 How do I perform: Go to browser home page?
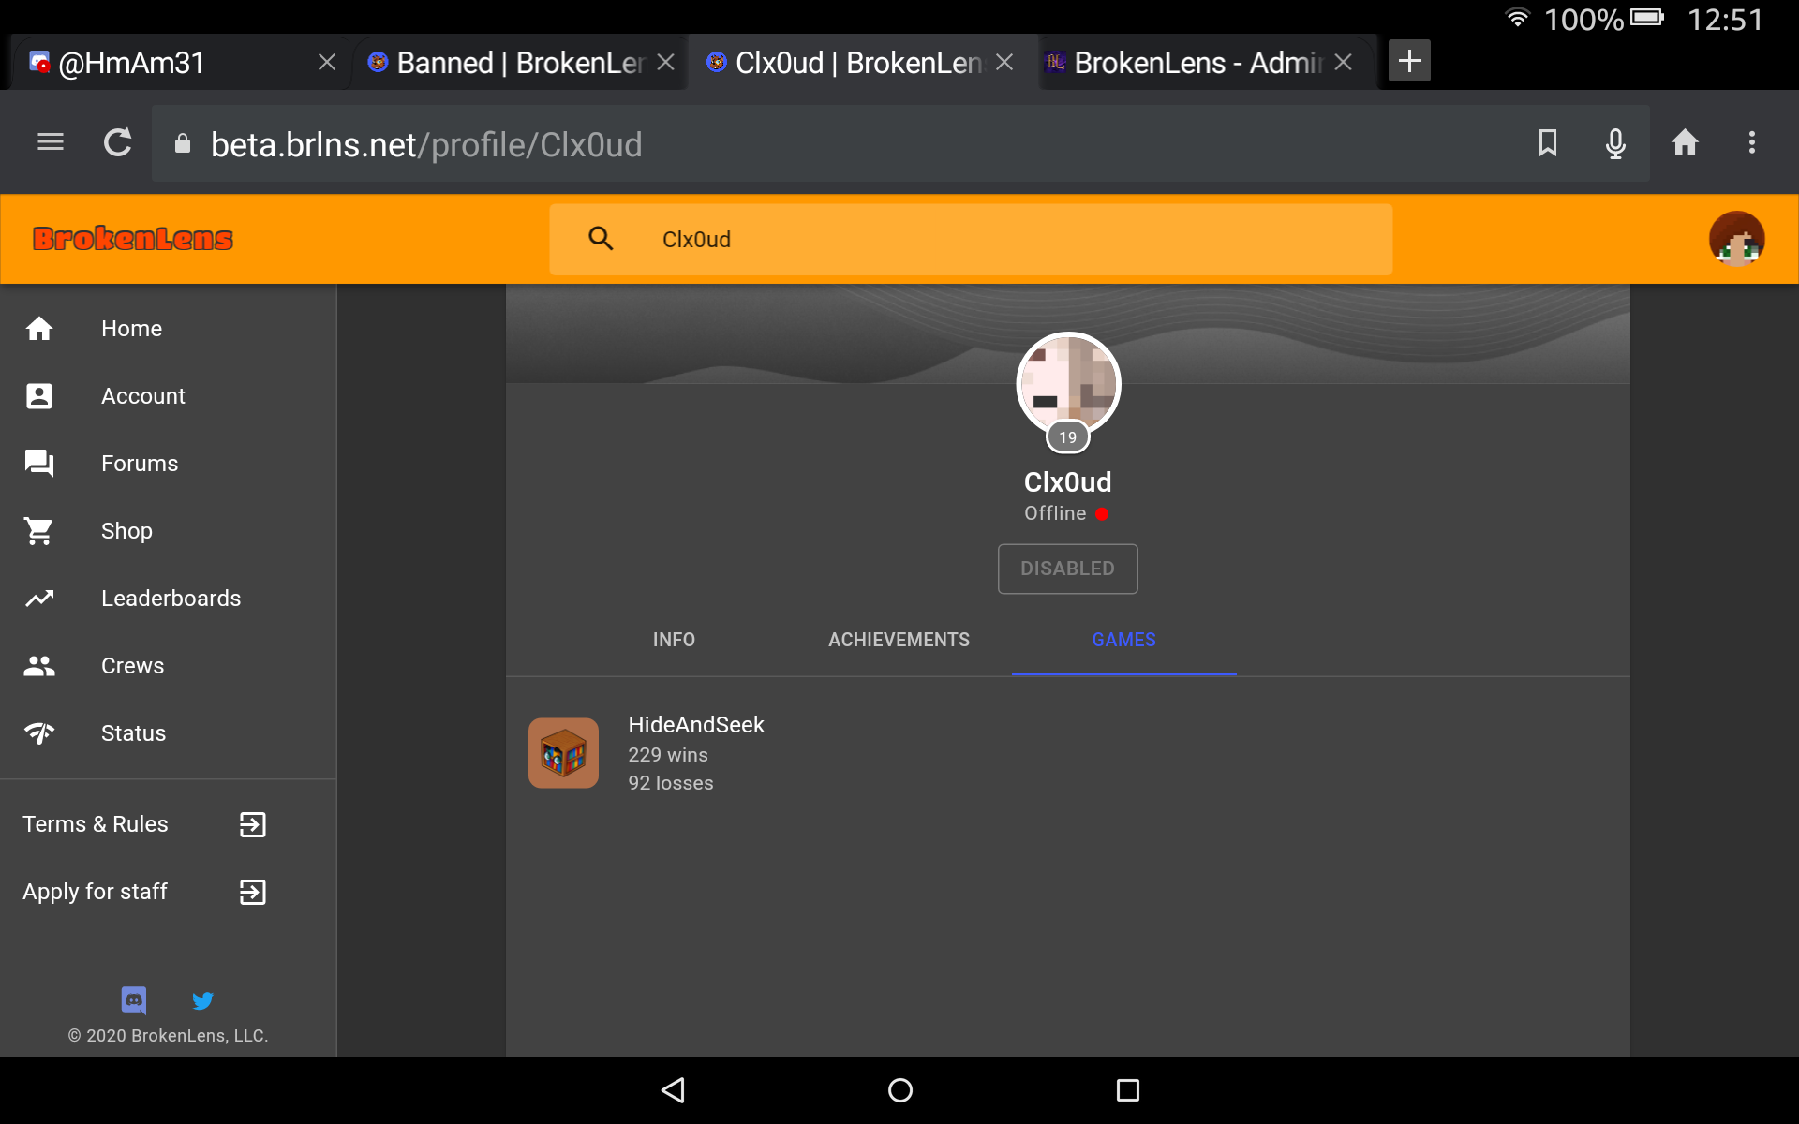(x=1685, y=142)
